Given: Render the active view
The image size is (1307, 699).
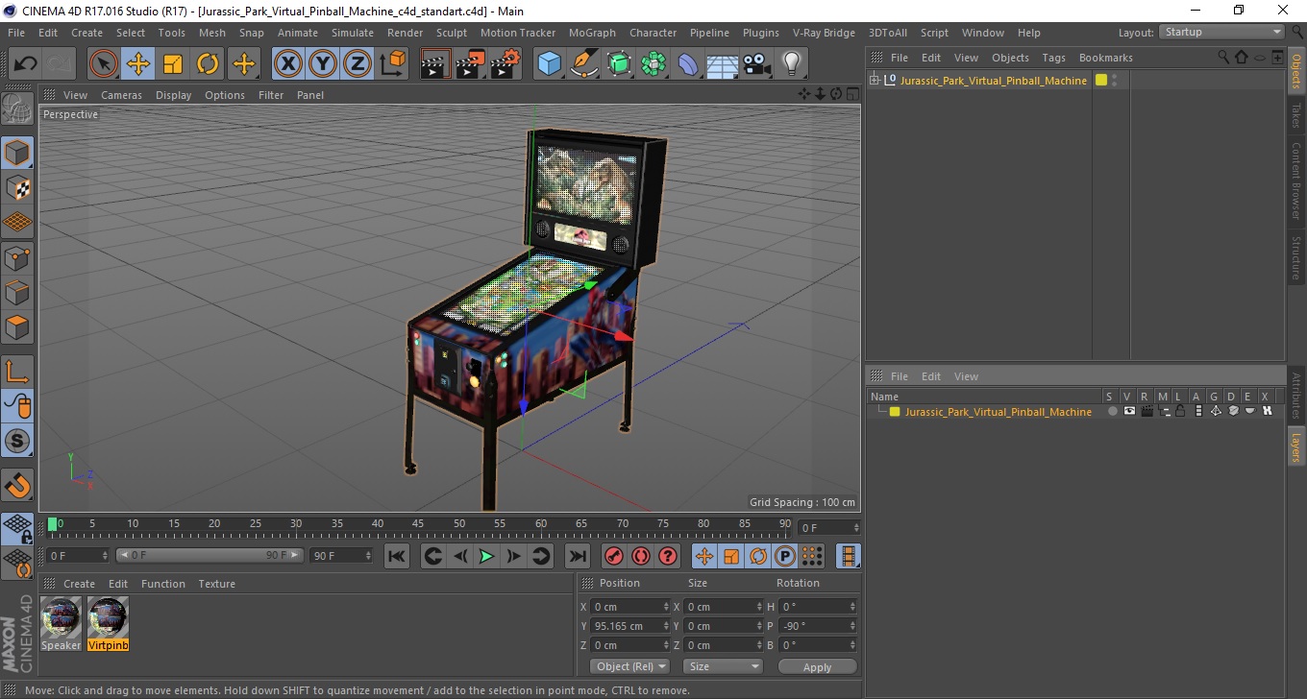Looking at the screenshot, I should (435, 64).
